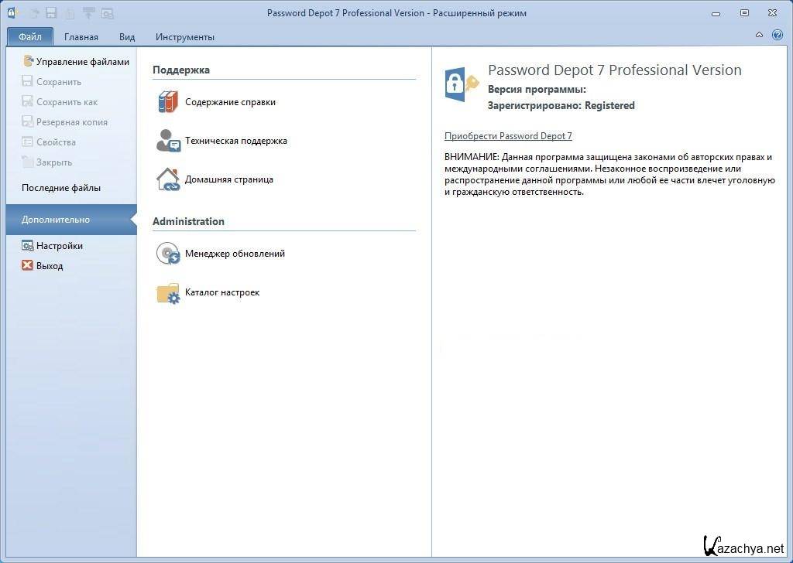Click the Каталог настроек folder icon
Viewport: 793px width, 563px height.
click(x=167, y=293)
